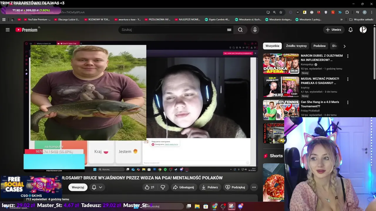This screenshot has height=211, width=376.
Task: Click the Podziękuj button
Action: coord(235,187)
